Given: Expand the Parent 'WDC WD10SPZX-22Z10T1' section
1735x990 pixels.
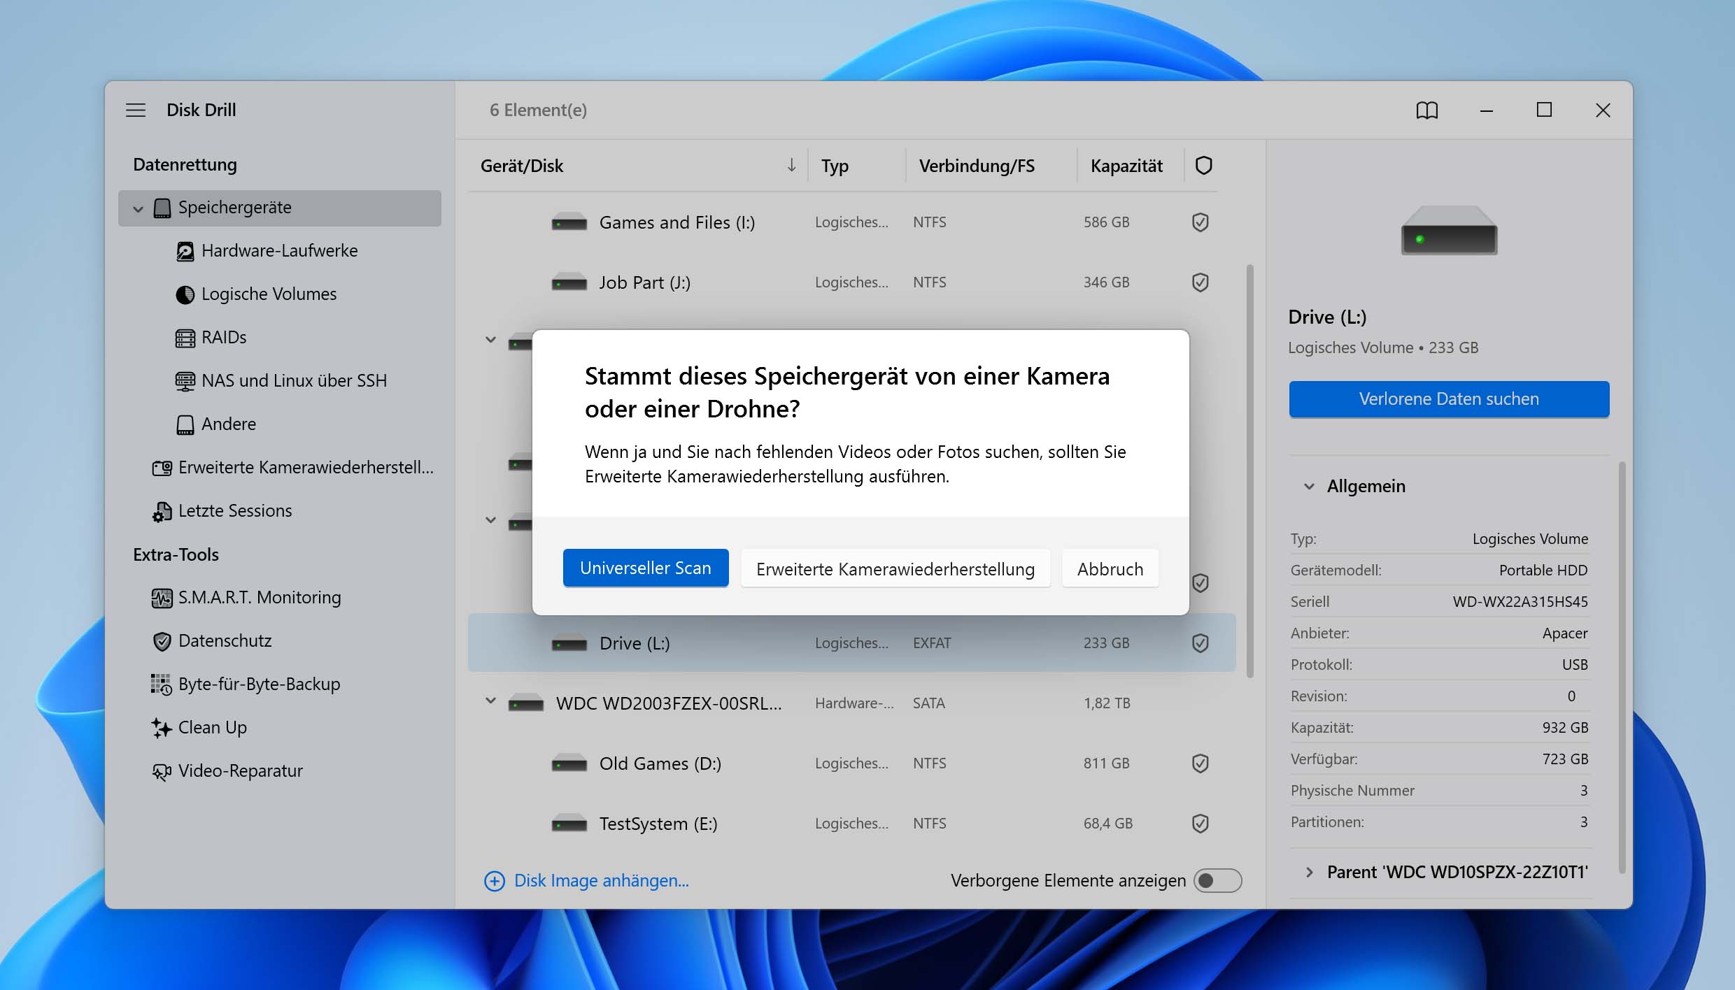Looking at the screenshot, I should pyautogui.click(x=1309, y=873).
